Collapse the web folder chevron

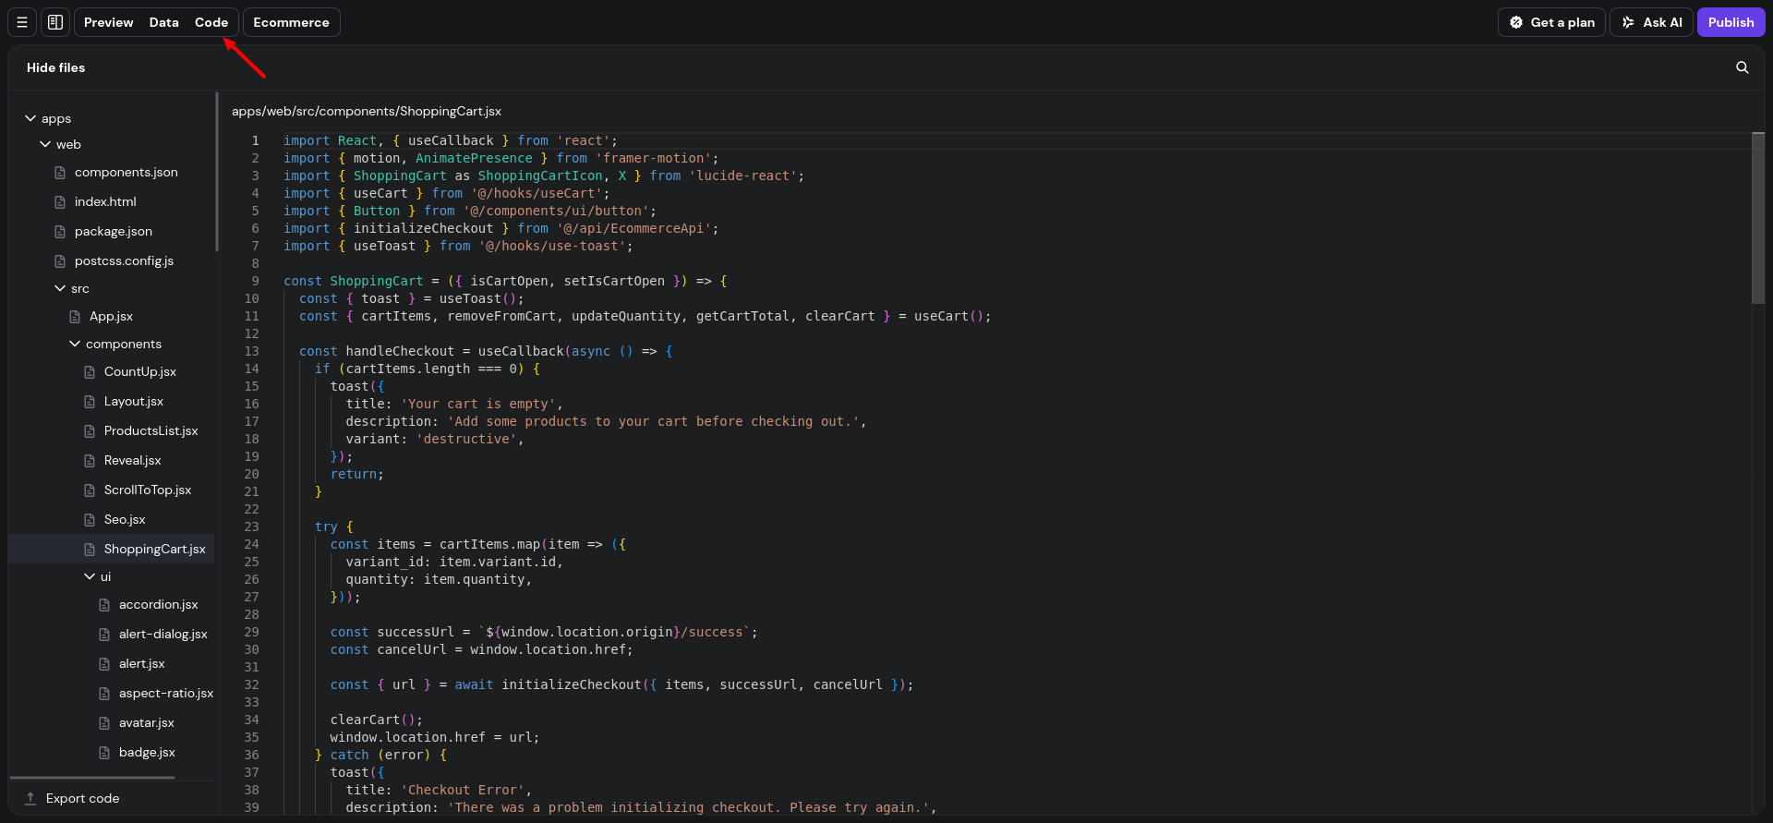[45, 144]
